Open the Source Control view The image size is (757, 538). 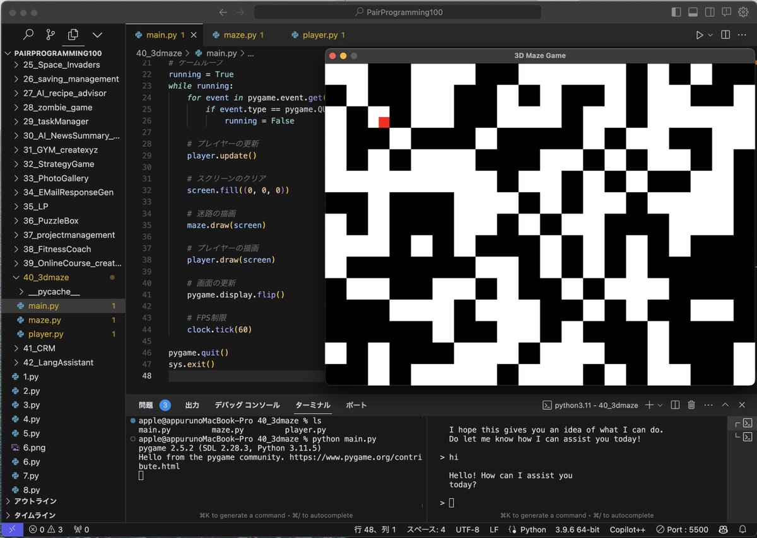50,35
